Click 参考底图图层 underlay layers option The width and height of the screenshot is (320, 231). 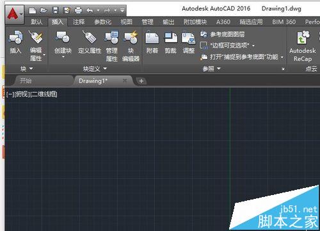coord(222,34)
